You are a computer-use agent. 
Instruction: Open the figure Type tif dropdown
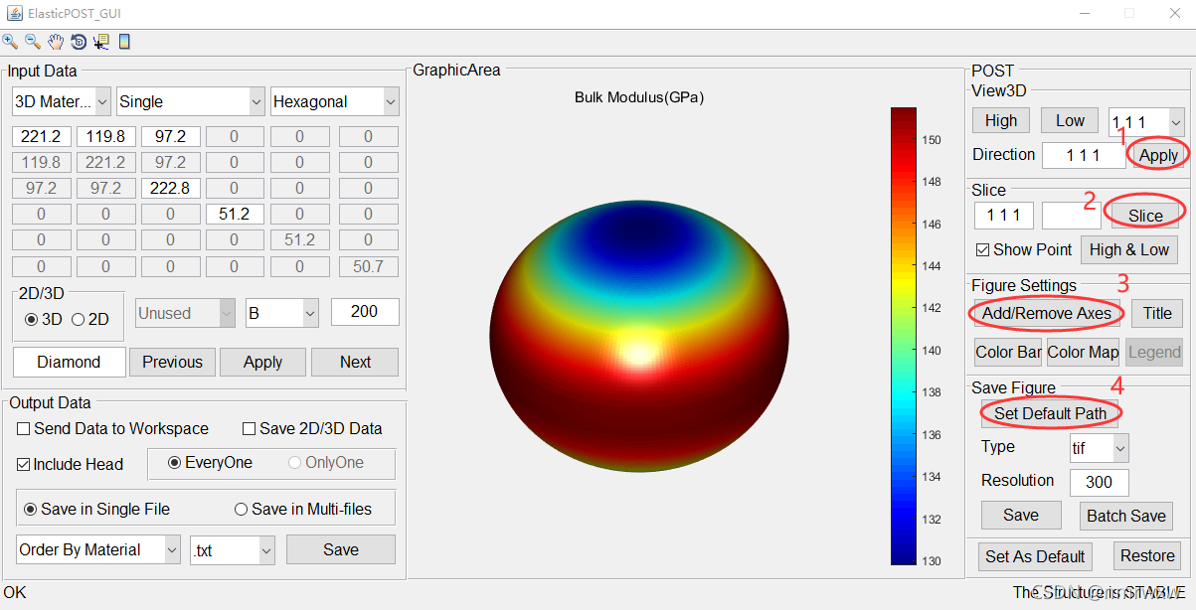pyautogui.click(x=1099, y=448)
